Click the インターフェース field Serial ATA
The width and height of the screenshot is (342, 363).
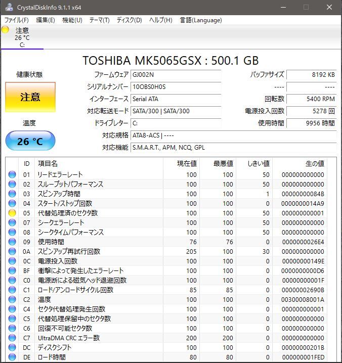[x=176, y=99]
